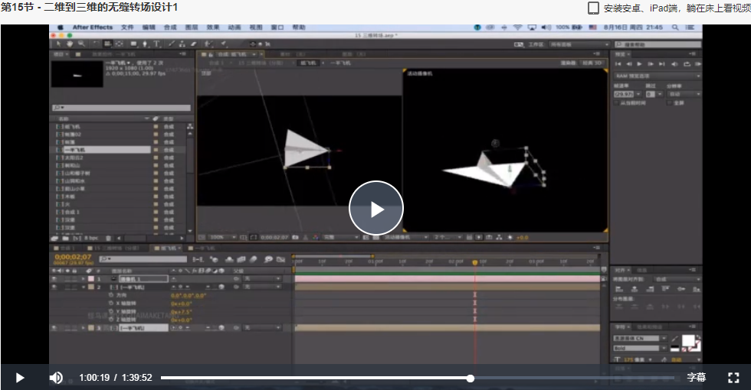This screenshot has width=751, height=390.
Task: Select the Hand tool in After Effects toolbar
Action: [70, 44]
